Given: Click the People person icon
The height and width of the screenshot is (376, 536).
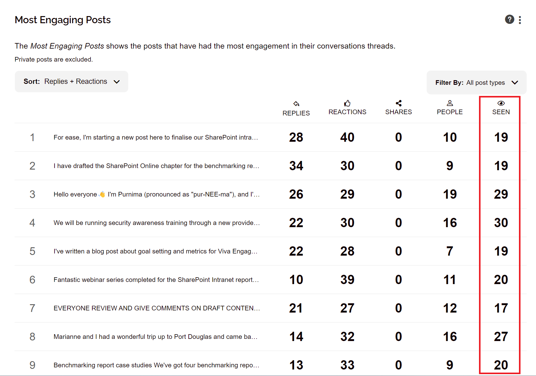Looking at the screenshot, I should [450, 103].
